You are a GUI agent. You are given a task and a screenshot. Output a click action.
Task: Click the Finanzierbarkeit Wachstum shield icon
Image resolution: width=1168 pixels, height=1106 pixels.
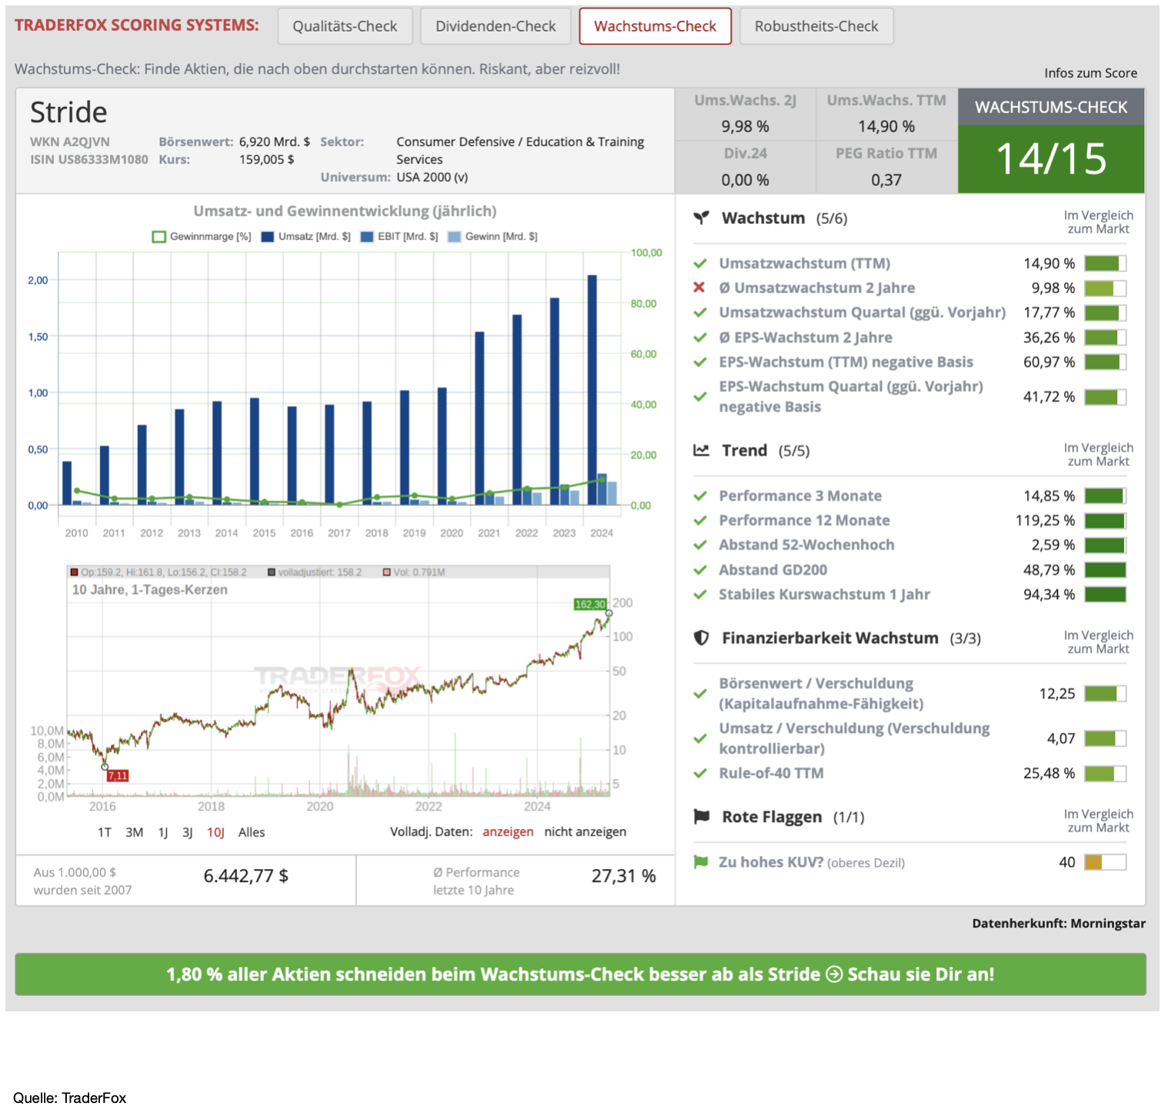tap(701, 638)
